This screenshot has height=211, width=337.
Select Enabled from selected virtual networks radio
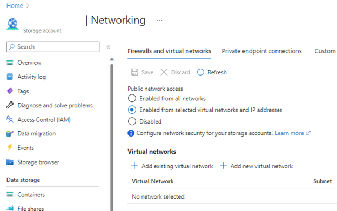[132, 110]
